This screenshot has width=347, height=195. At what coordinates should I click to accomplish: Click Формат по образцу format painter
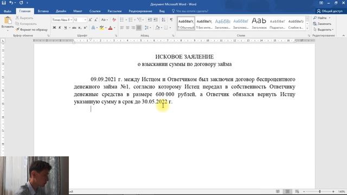[x=31, y=29]
